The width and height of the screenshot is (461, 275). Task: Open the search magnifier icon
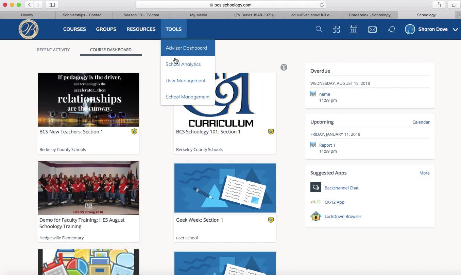319,29
